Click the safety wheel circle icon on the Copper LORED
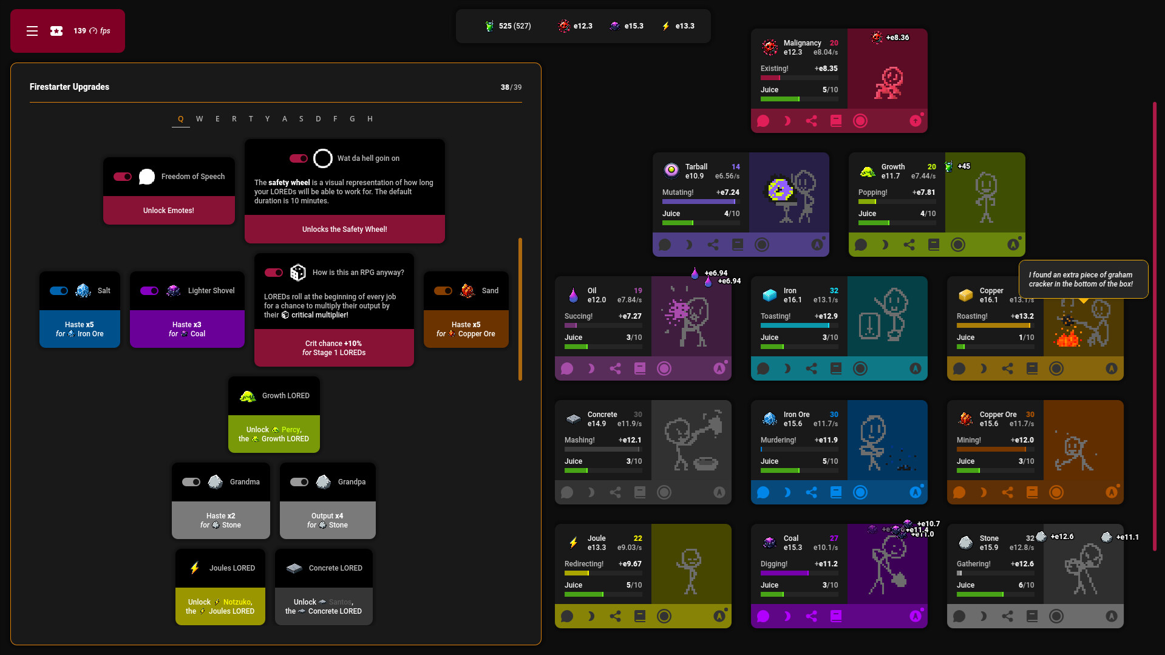Screen dimensions: 1165x655 1056,368
